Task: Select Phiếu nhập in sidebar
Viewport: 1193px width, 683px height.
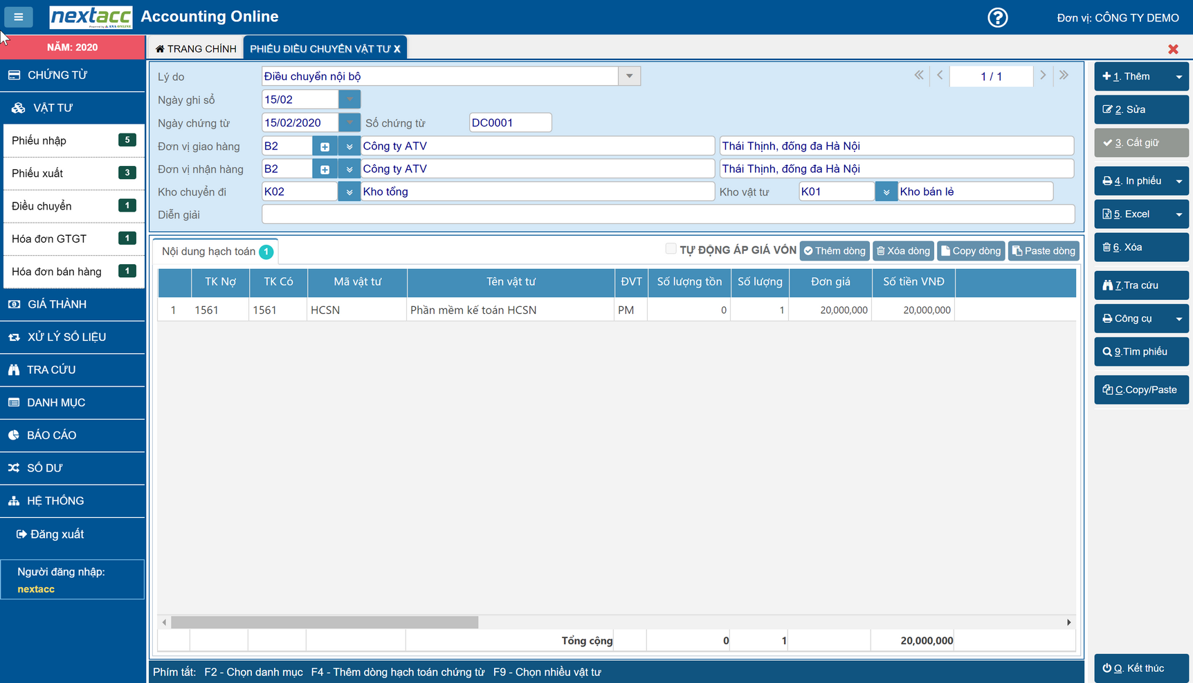Action: pyautogui.click(x=39, y=140)
